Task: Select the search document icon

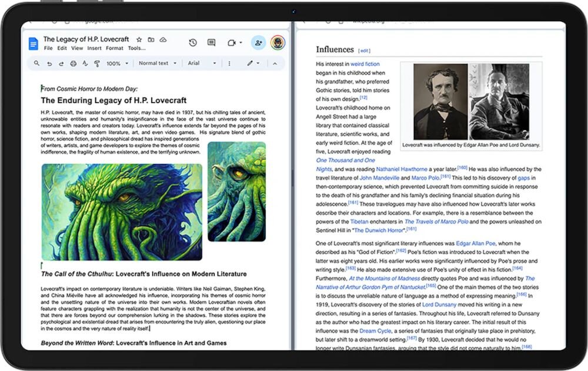Action: 36,63
